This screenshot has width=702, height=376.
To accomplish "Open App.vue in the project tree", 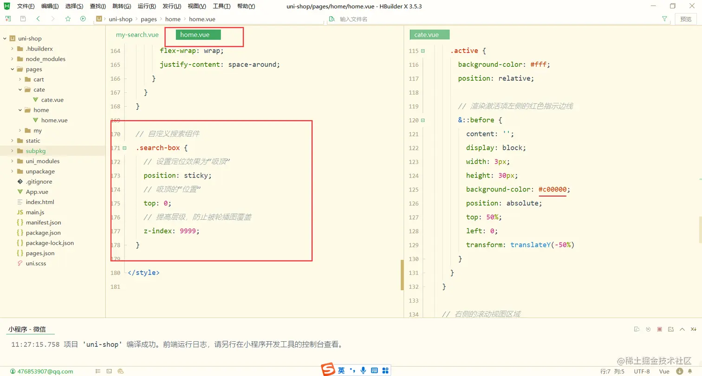I will [x=37, y=192].
